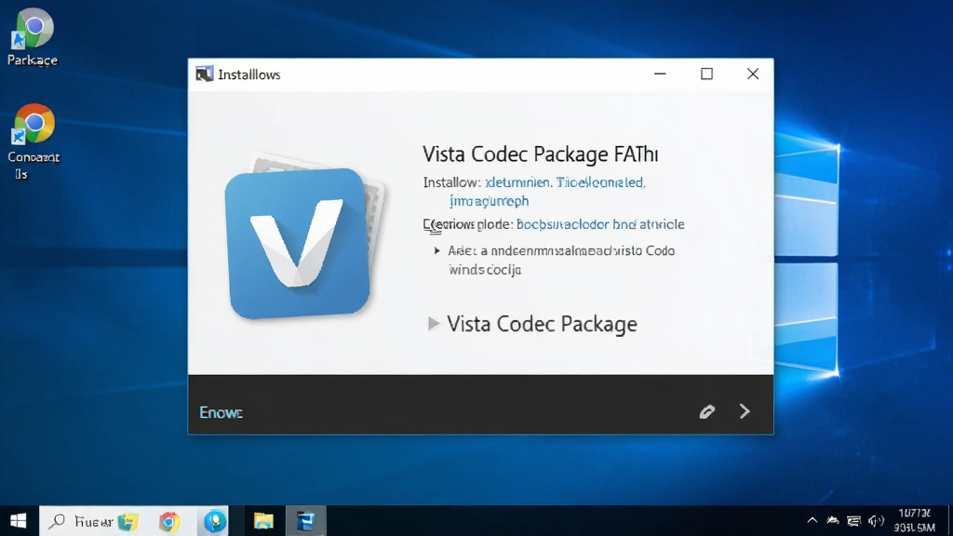This screenshot has height=536, width=953.
Task: Click the large blue V codec logo
Action: pyautogui.click(x=298, y=243)
